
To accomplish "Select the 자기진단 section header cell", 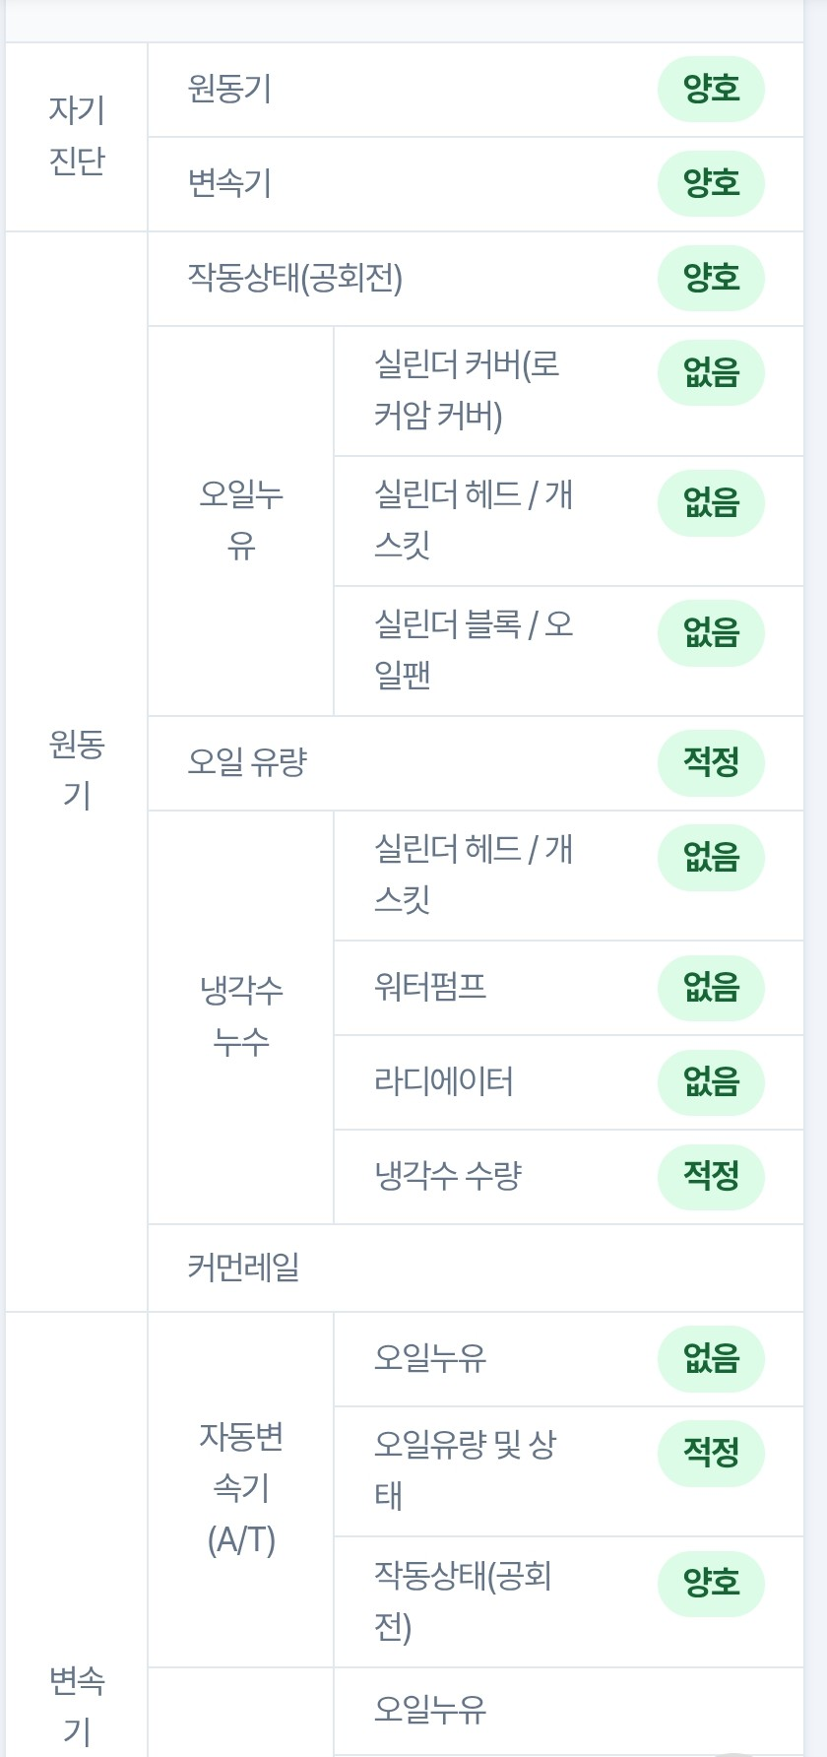I will click(77, 137).
